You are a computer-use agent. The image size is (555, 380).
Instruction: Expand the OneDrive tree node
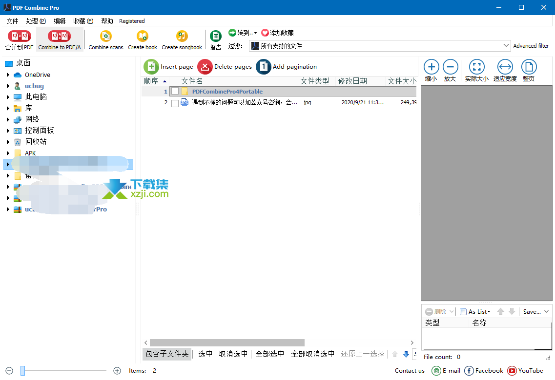point(8,75)
